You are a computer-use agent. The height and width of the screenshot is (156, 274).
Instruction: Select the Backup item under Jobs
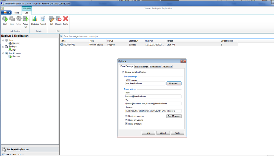pos(16,43)
